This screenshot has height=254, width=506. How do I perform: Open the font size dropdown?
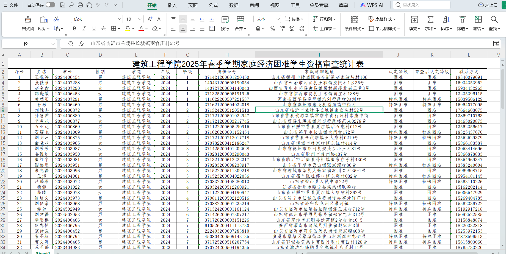(x=140, y=19)
